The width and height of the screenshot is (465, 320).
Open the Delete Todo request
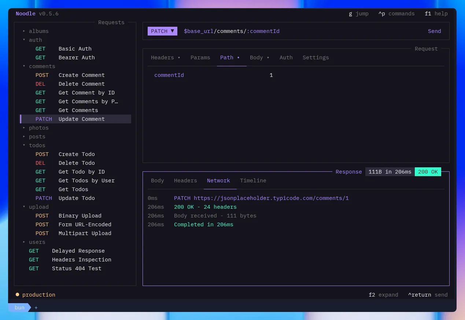(x=75, y=163)
